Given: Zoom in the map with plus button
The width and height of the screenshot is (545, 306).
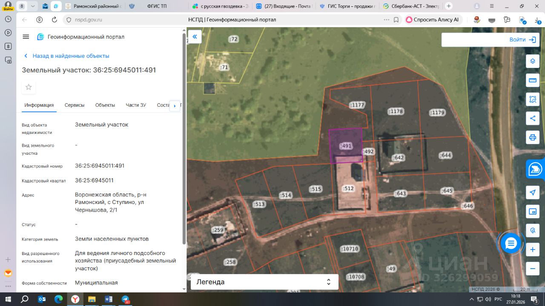Looking at the screenshot, I should [x=532, y=250].
